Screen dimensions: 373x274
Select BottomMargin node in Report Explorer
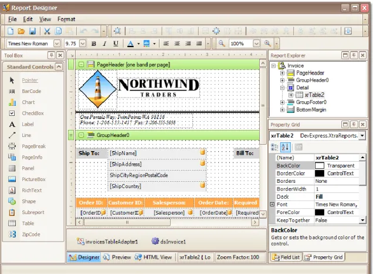[x=311, y=110]
